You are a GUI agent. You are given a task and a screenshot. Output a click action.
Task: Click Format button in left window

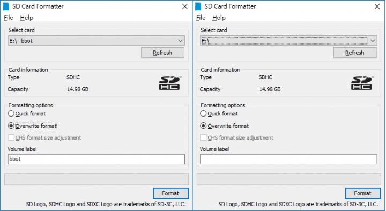click(x=170, y=193)
